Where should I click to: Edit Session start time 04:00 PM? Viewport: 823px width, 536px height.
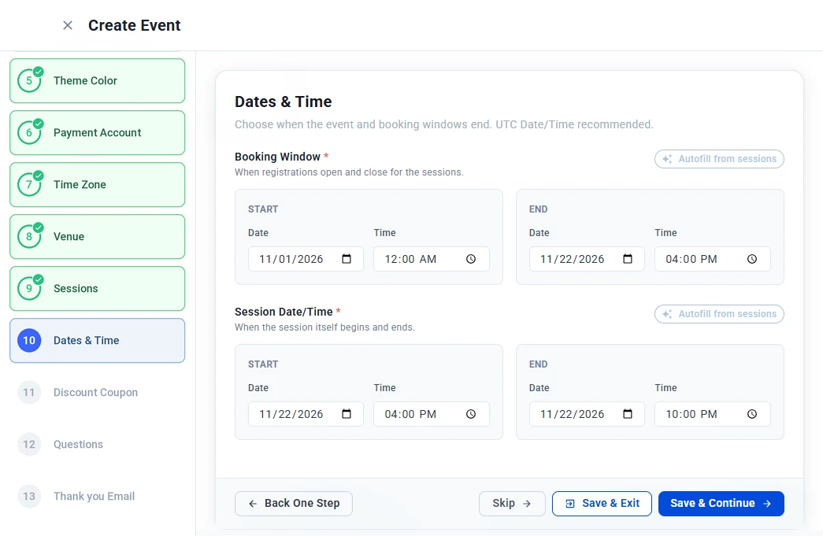point(432,414)
